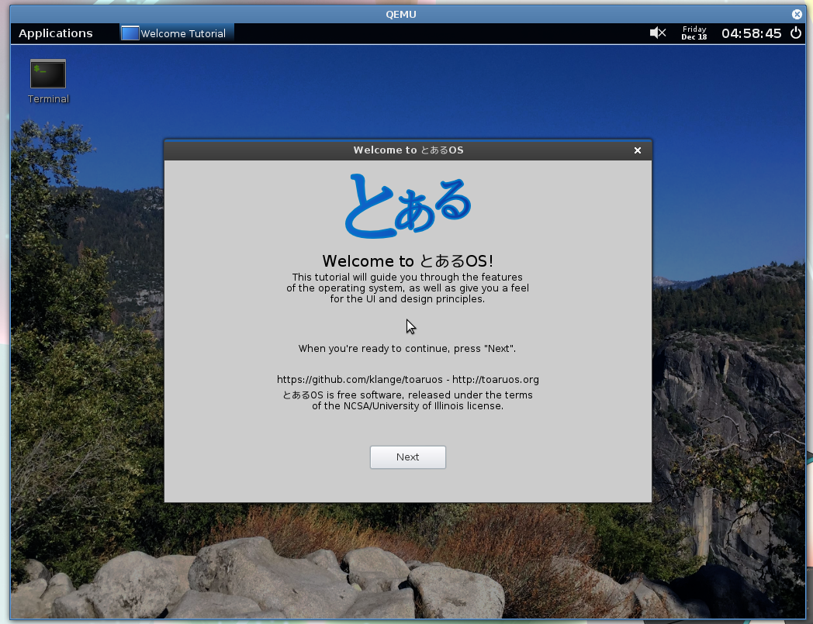Click the 04:58:45 clock
Viewport: 813px width, 624px height.
coord(751,33)
